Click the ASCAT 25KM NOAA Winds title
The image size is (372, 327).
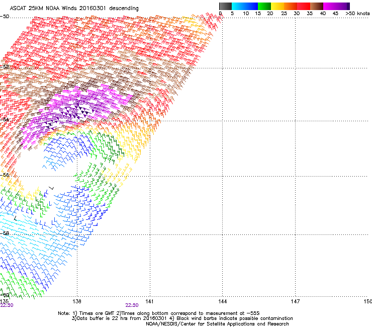pyautogui.click(x=74, y=9)
